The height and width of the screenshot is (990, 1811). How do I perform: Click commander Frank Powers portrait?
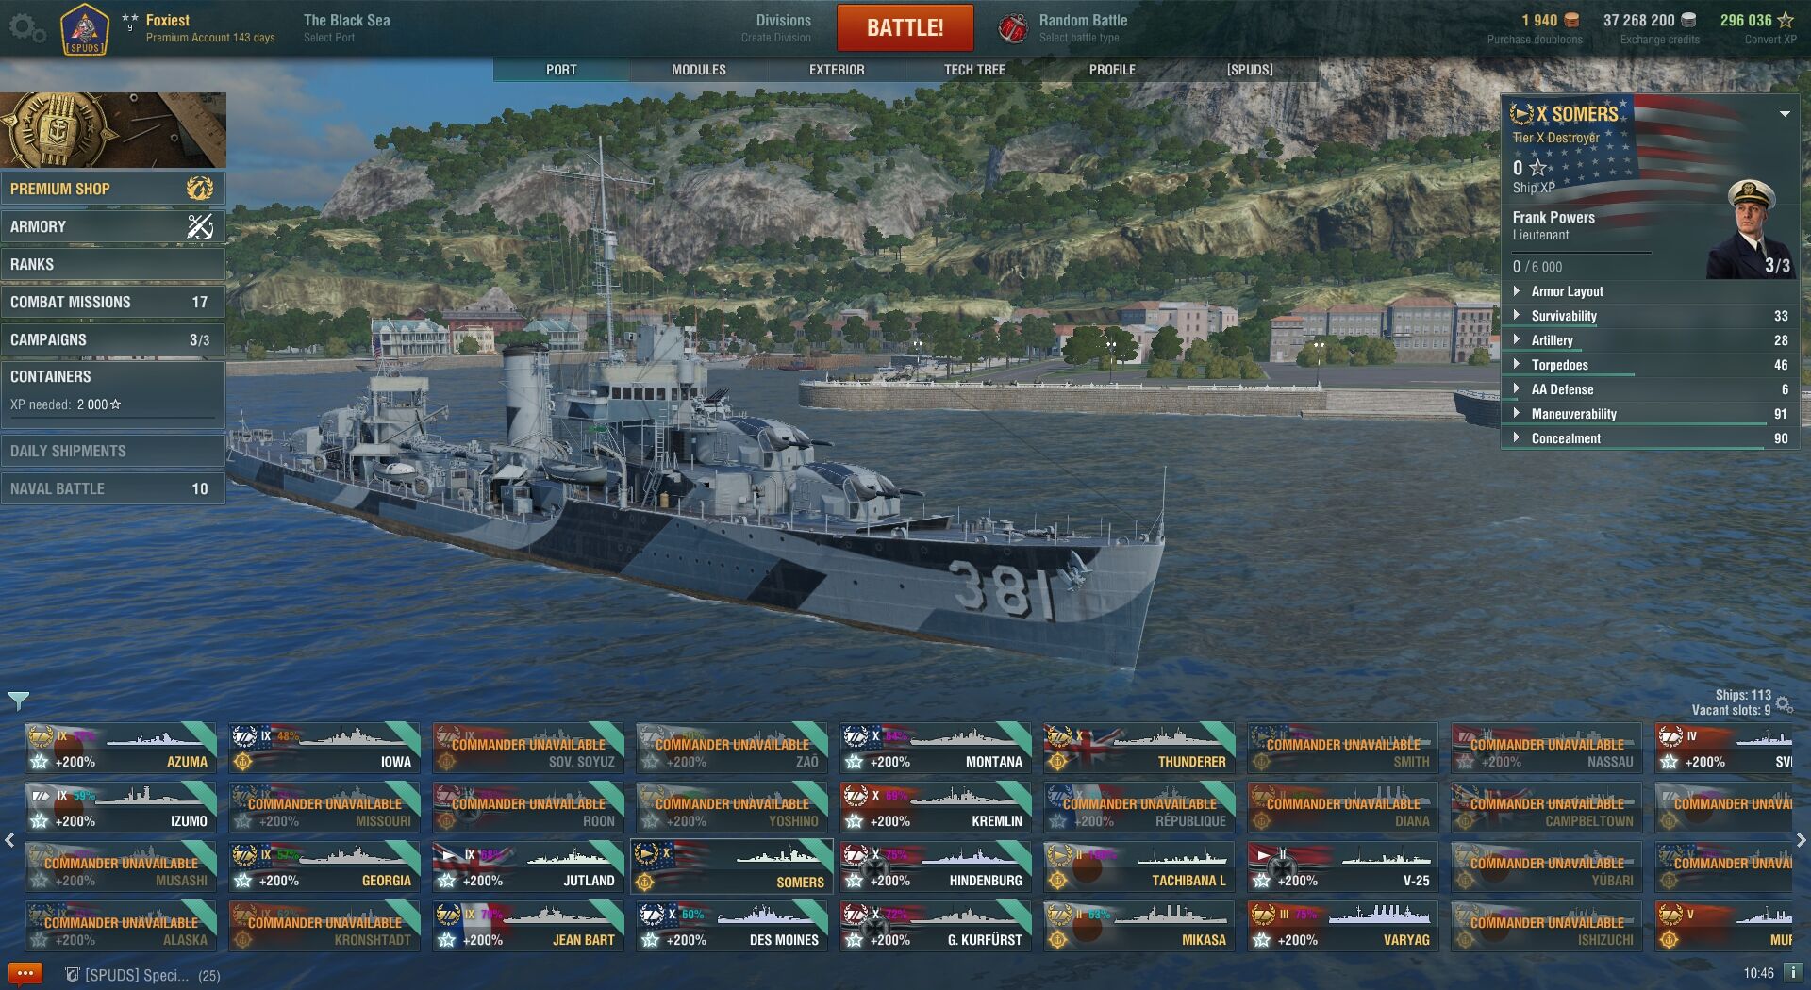point(1751,229)
